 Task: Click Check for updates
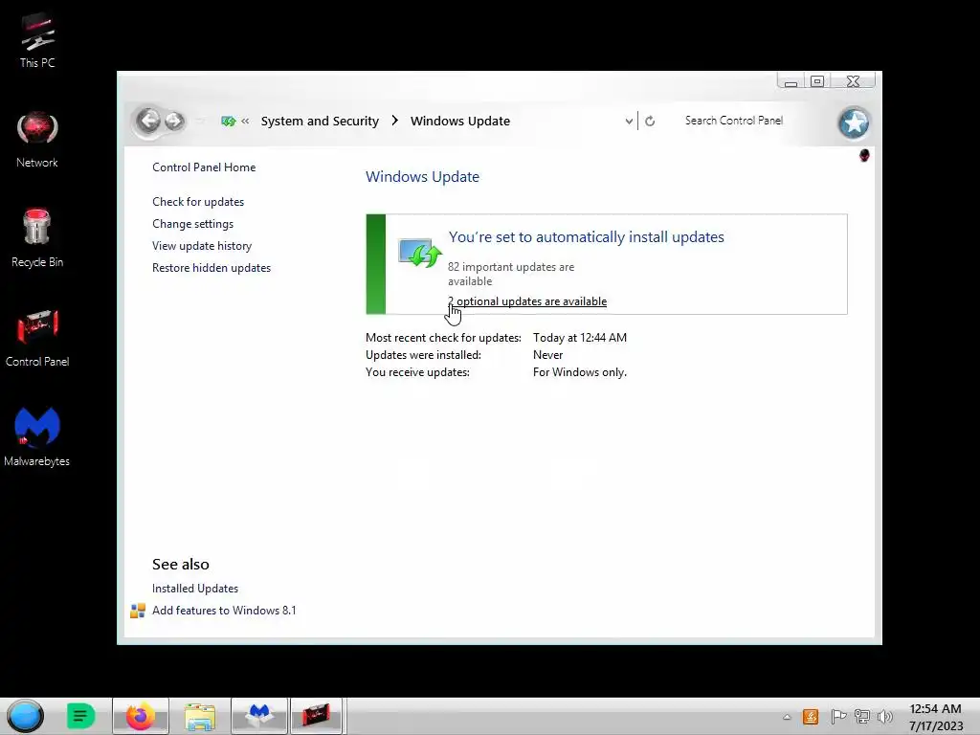(198, 202)
